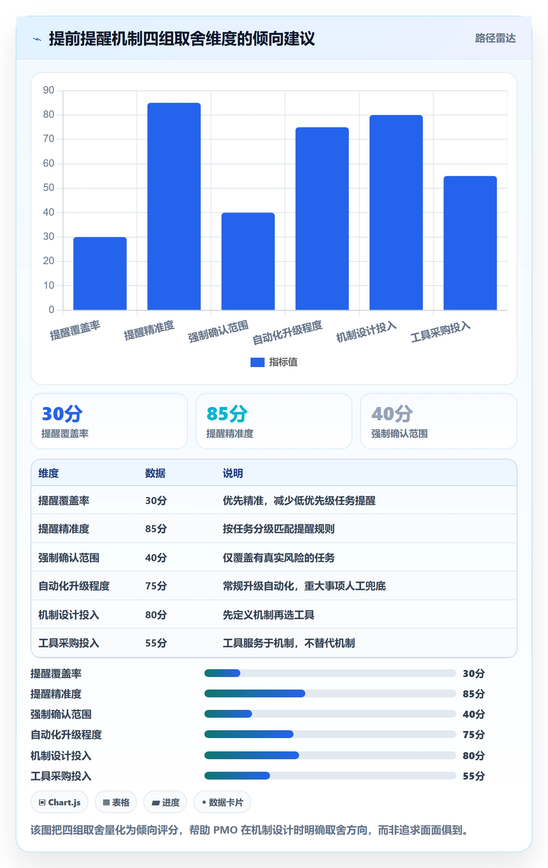The height and width of the screenshot is (868, 548).
Task: Toggle the 指标值 legend color swatch
Action: 258,362
